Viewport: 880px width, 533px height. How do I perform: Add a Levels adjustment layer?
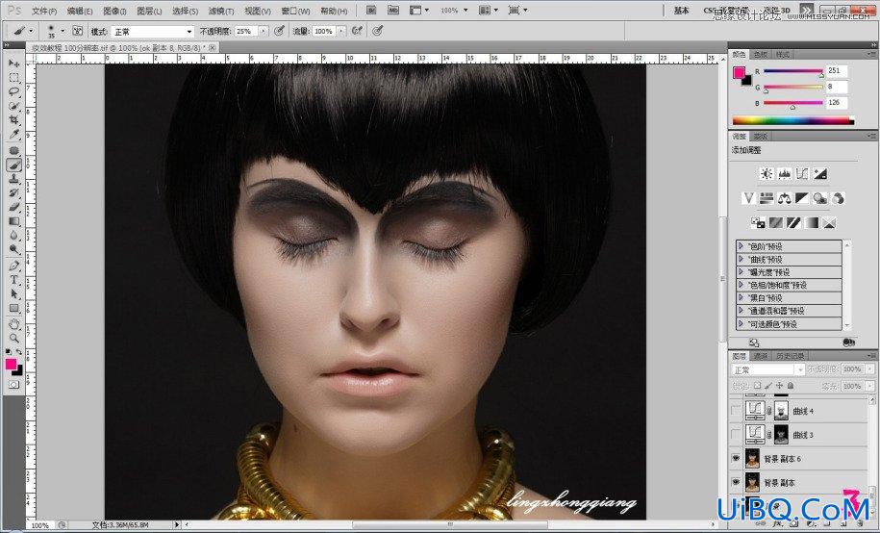coord(785,173)
